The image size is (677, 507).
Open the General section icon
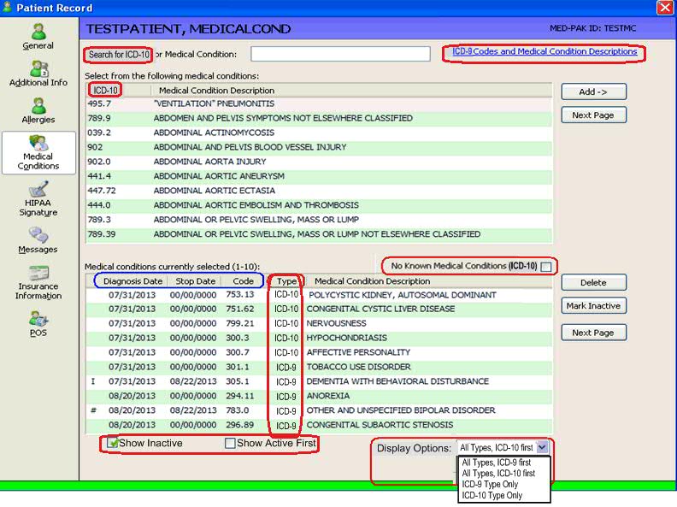38,32
